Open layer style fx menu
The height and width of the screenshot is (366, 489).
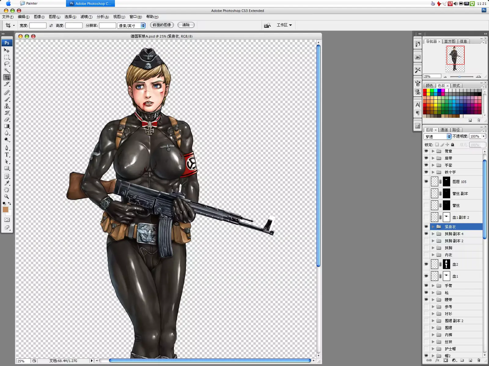tap(437, 360)
